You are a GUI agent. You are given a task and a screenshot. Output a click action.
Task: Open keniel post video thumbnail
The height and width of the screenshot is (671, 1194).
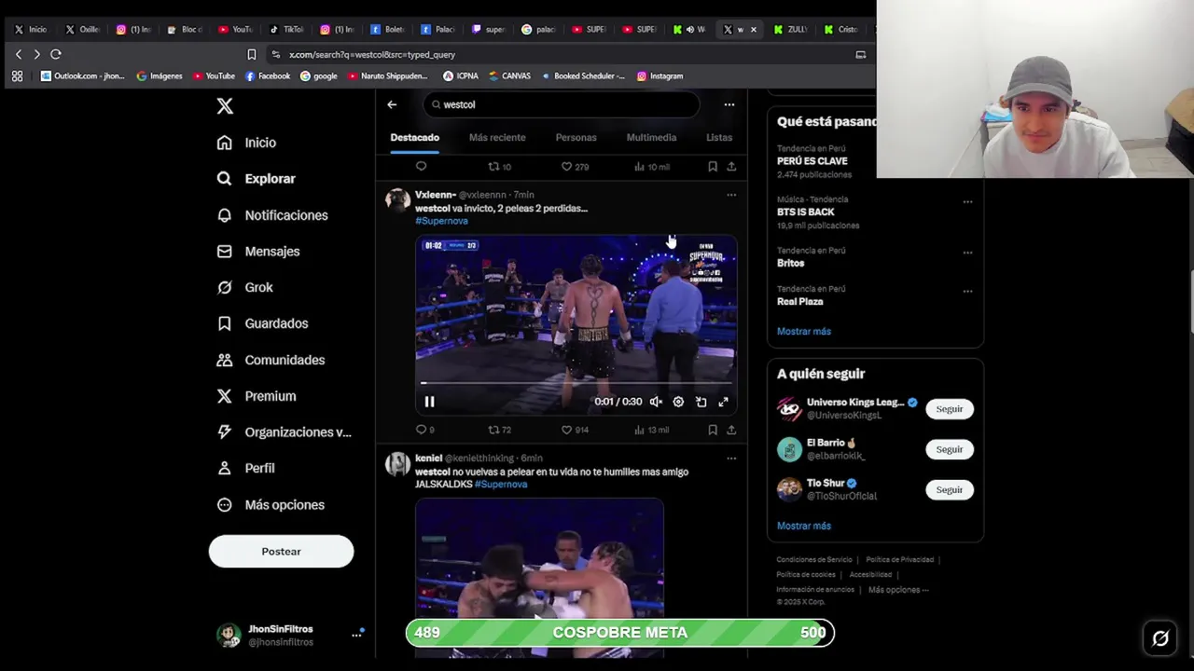point(539,578)
